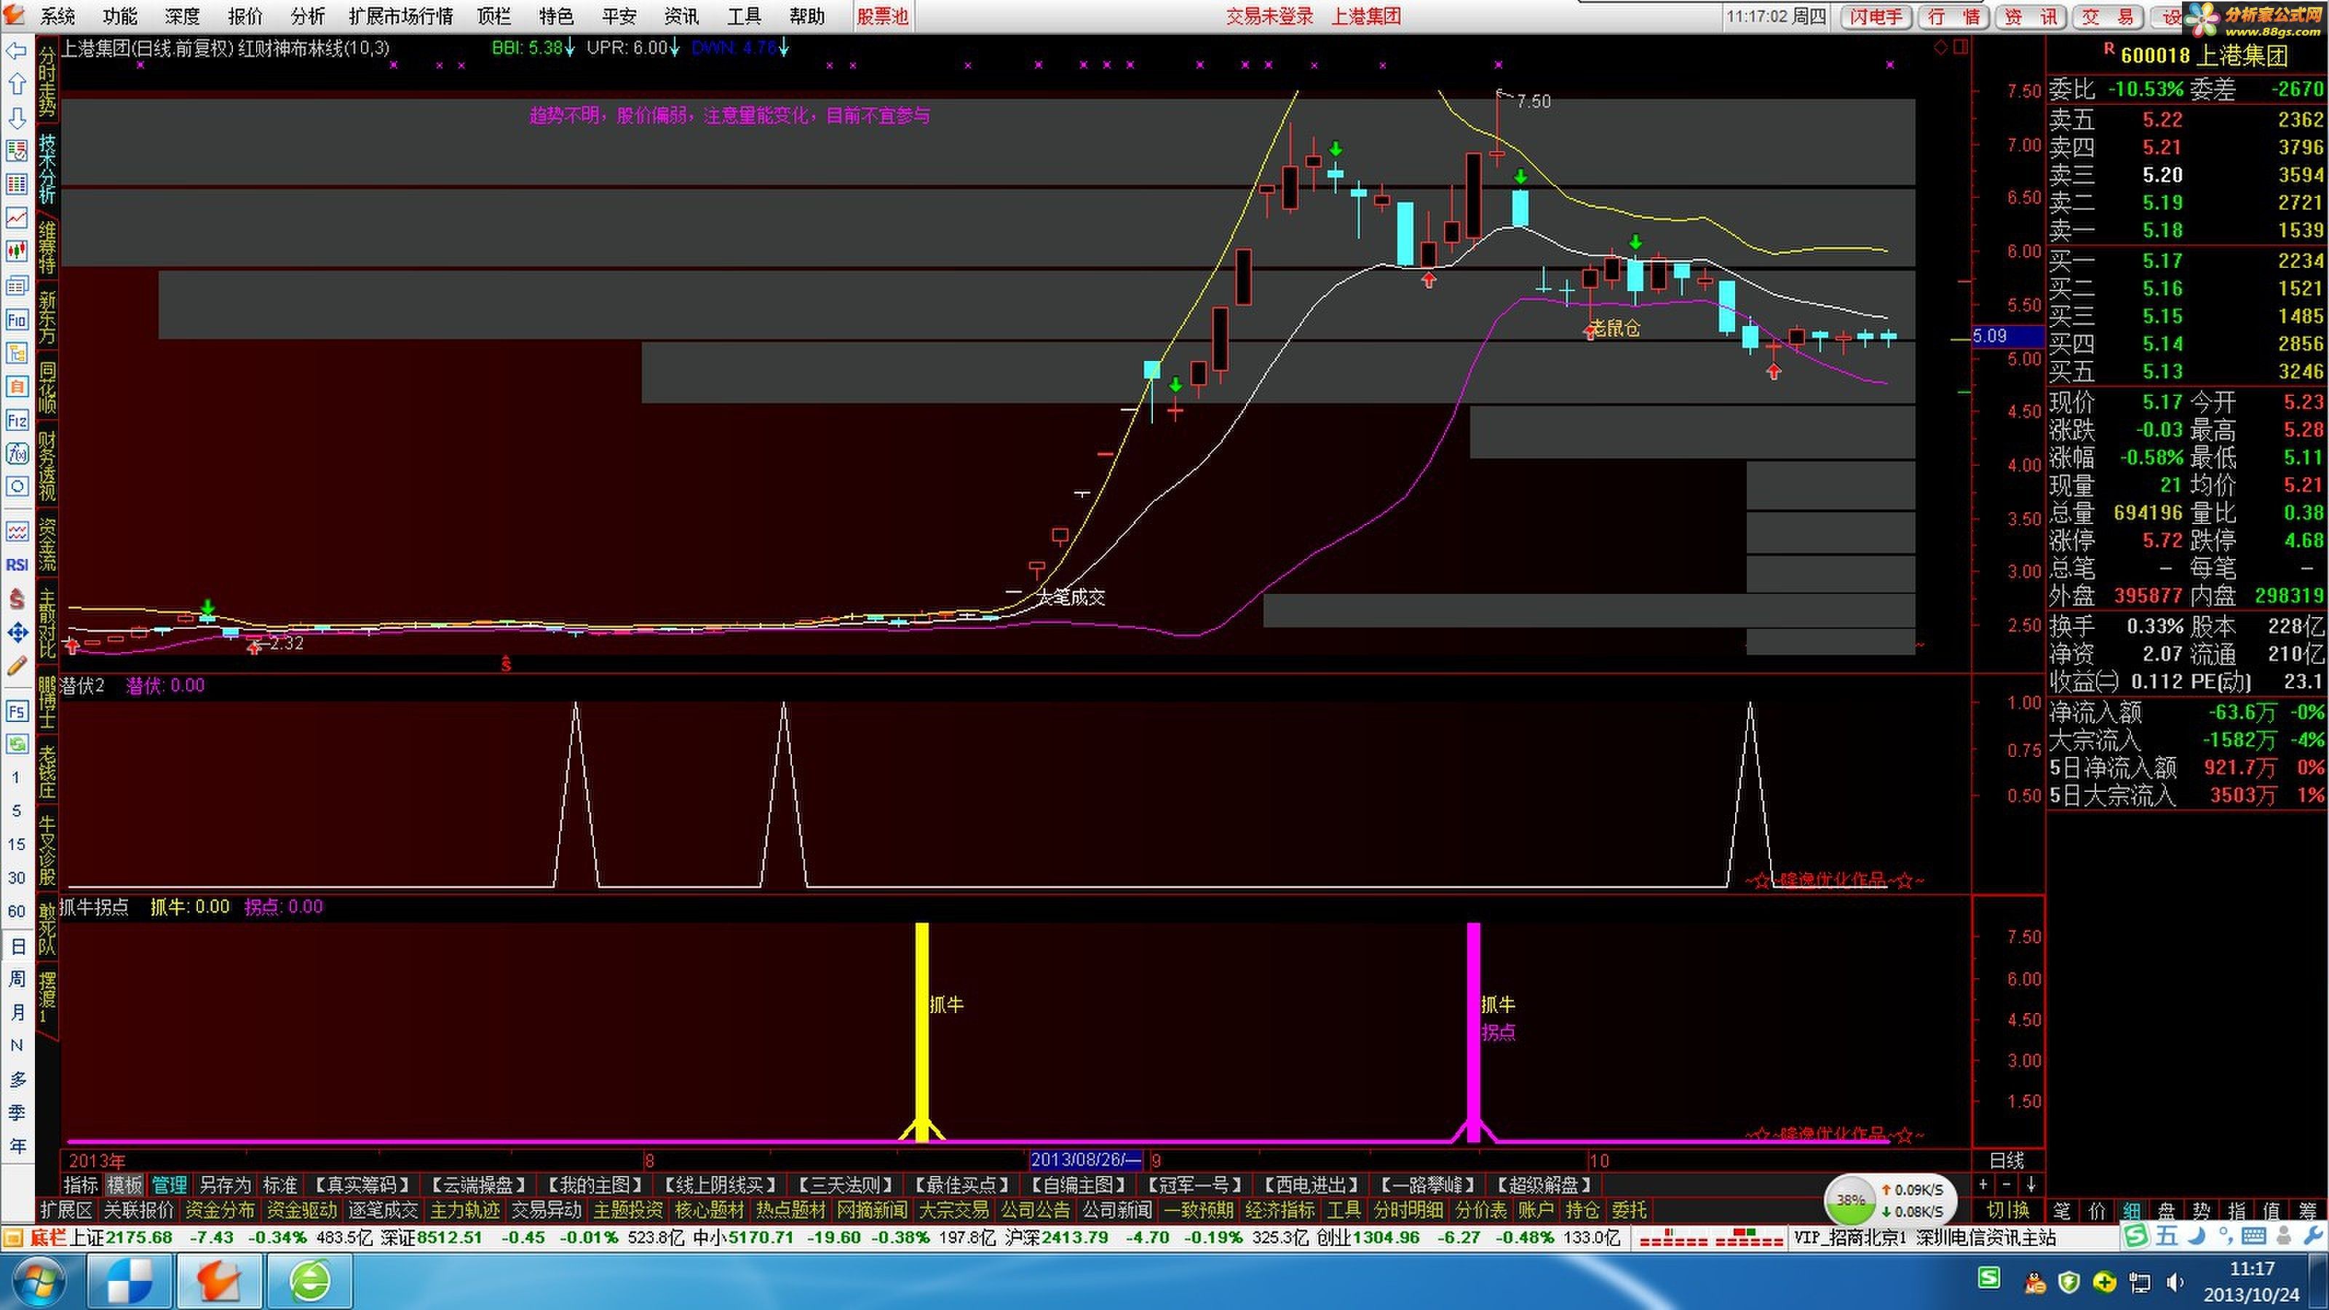Open the 功能 menu
Image resolution: width=2329 pixels, height=1310 pixels.
point(120,16)
